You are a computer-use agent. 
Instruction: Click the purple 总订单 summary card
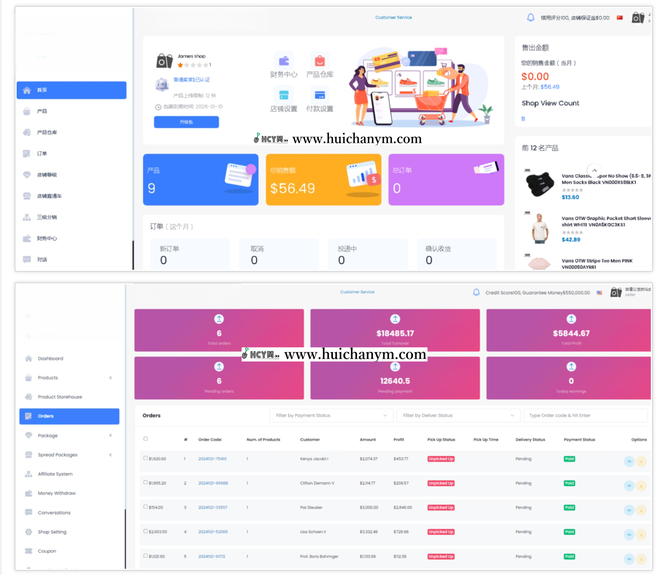(446, 179)
